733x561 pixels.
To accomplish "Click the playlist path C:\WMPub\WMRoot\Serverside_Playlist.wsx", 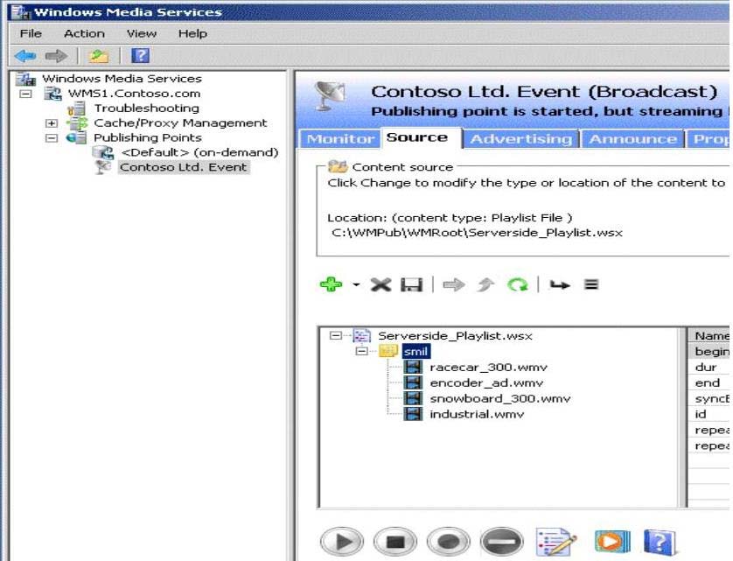I will coord(477,233).
